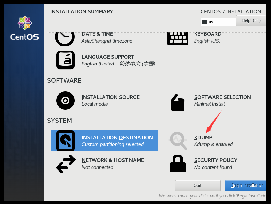Open the DATE & TIME settings label

(97, 34)
